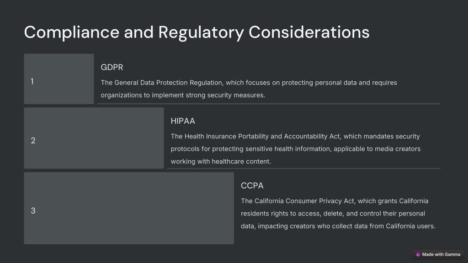The width and height of the screenshot is (468, 263).
Task: Click the divider line under HIPAA section
Action: pos(304,168)
